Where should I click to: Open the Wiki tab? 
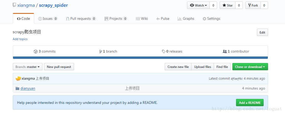coord(142,18)
